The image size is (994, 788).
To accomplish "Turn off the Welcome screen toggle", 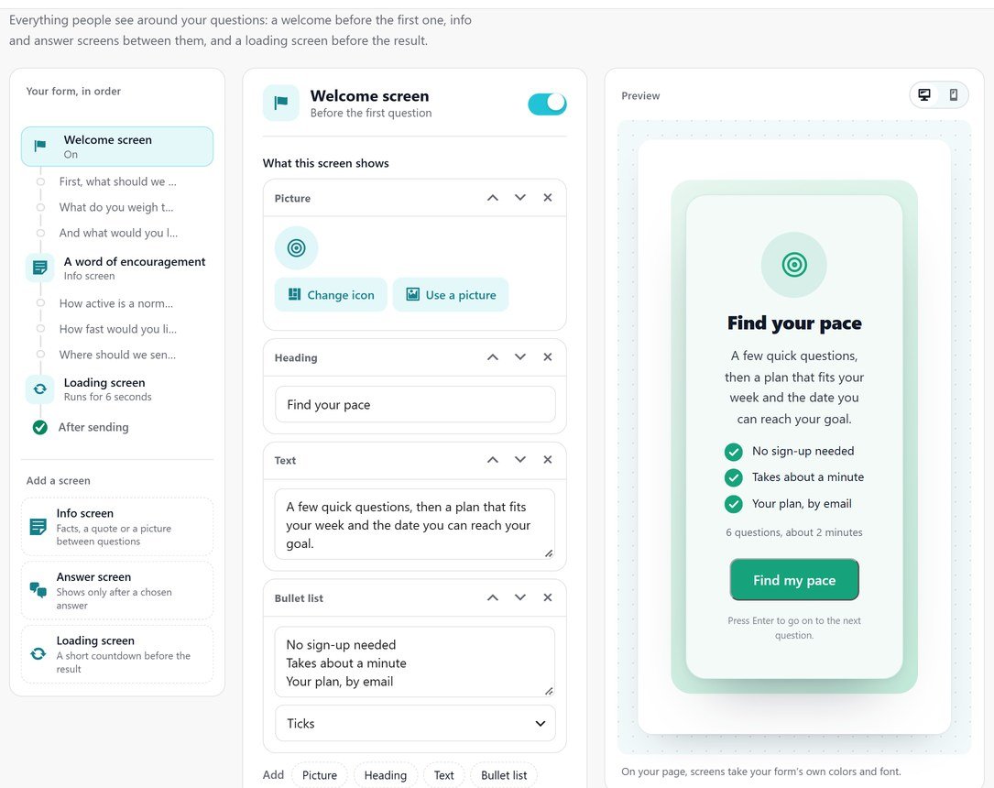I will point(547,104).
